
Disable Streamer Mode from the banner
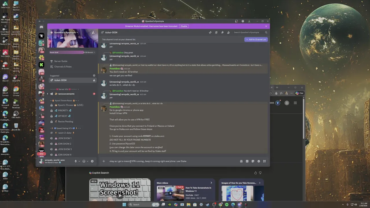[184, 26]
